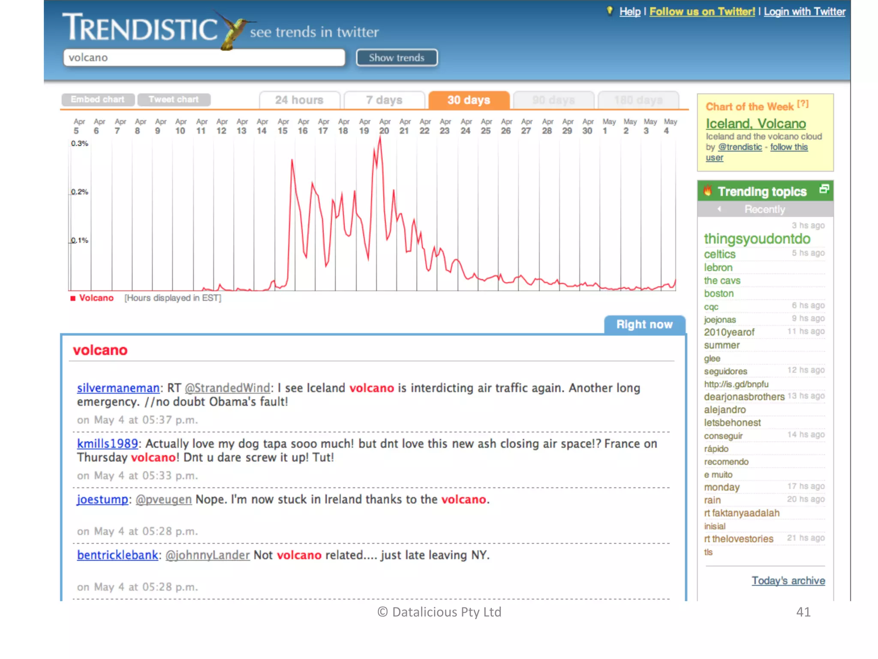878x659 pixels.
Task: Click the flame icon on Trending topics
Action: pos(708,190)
